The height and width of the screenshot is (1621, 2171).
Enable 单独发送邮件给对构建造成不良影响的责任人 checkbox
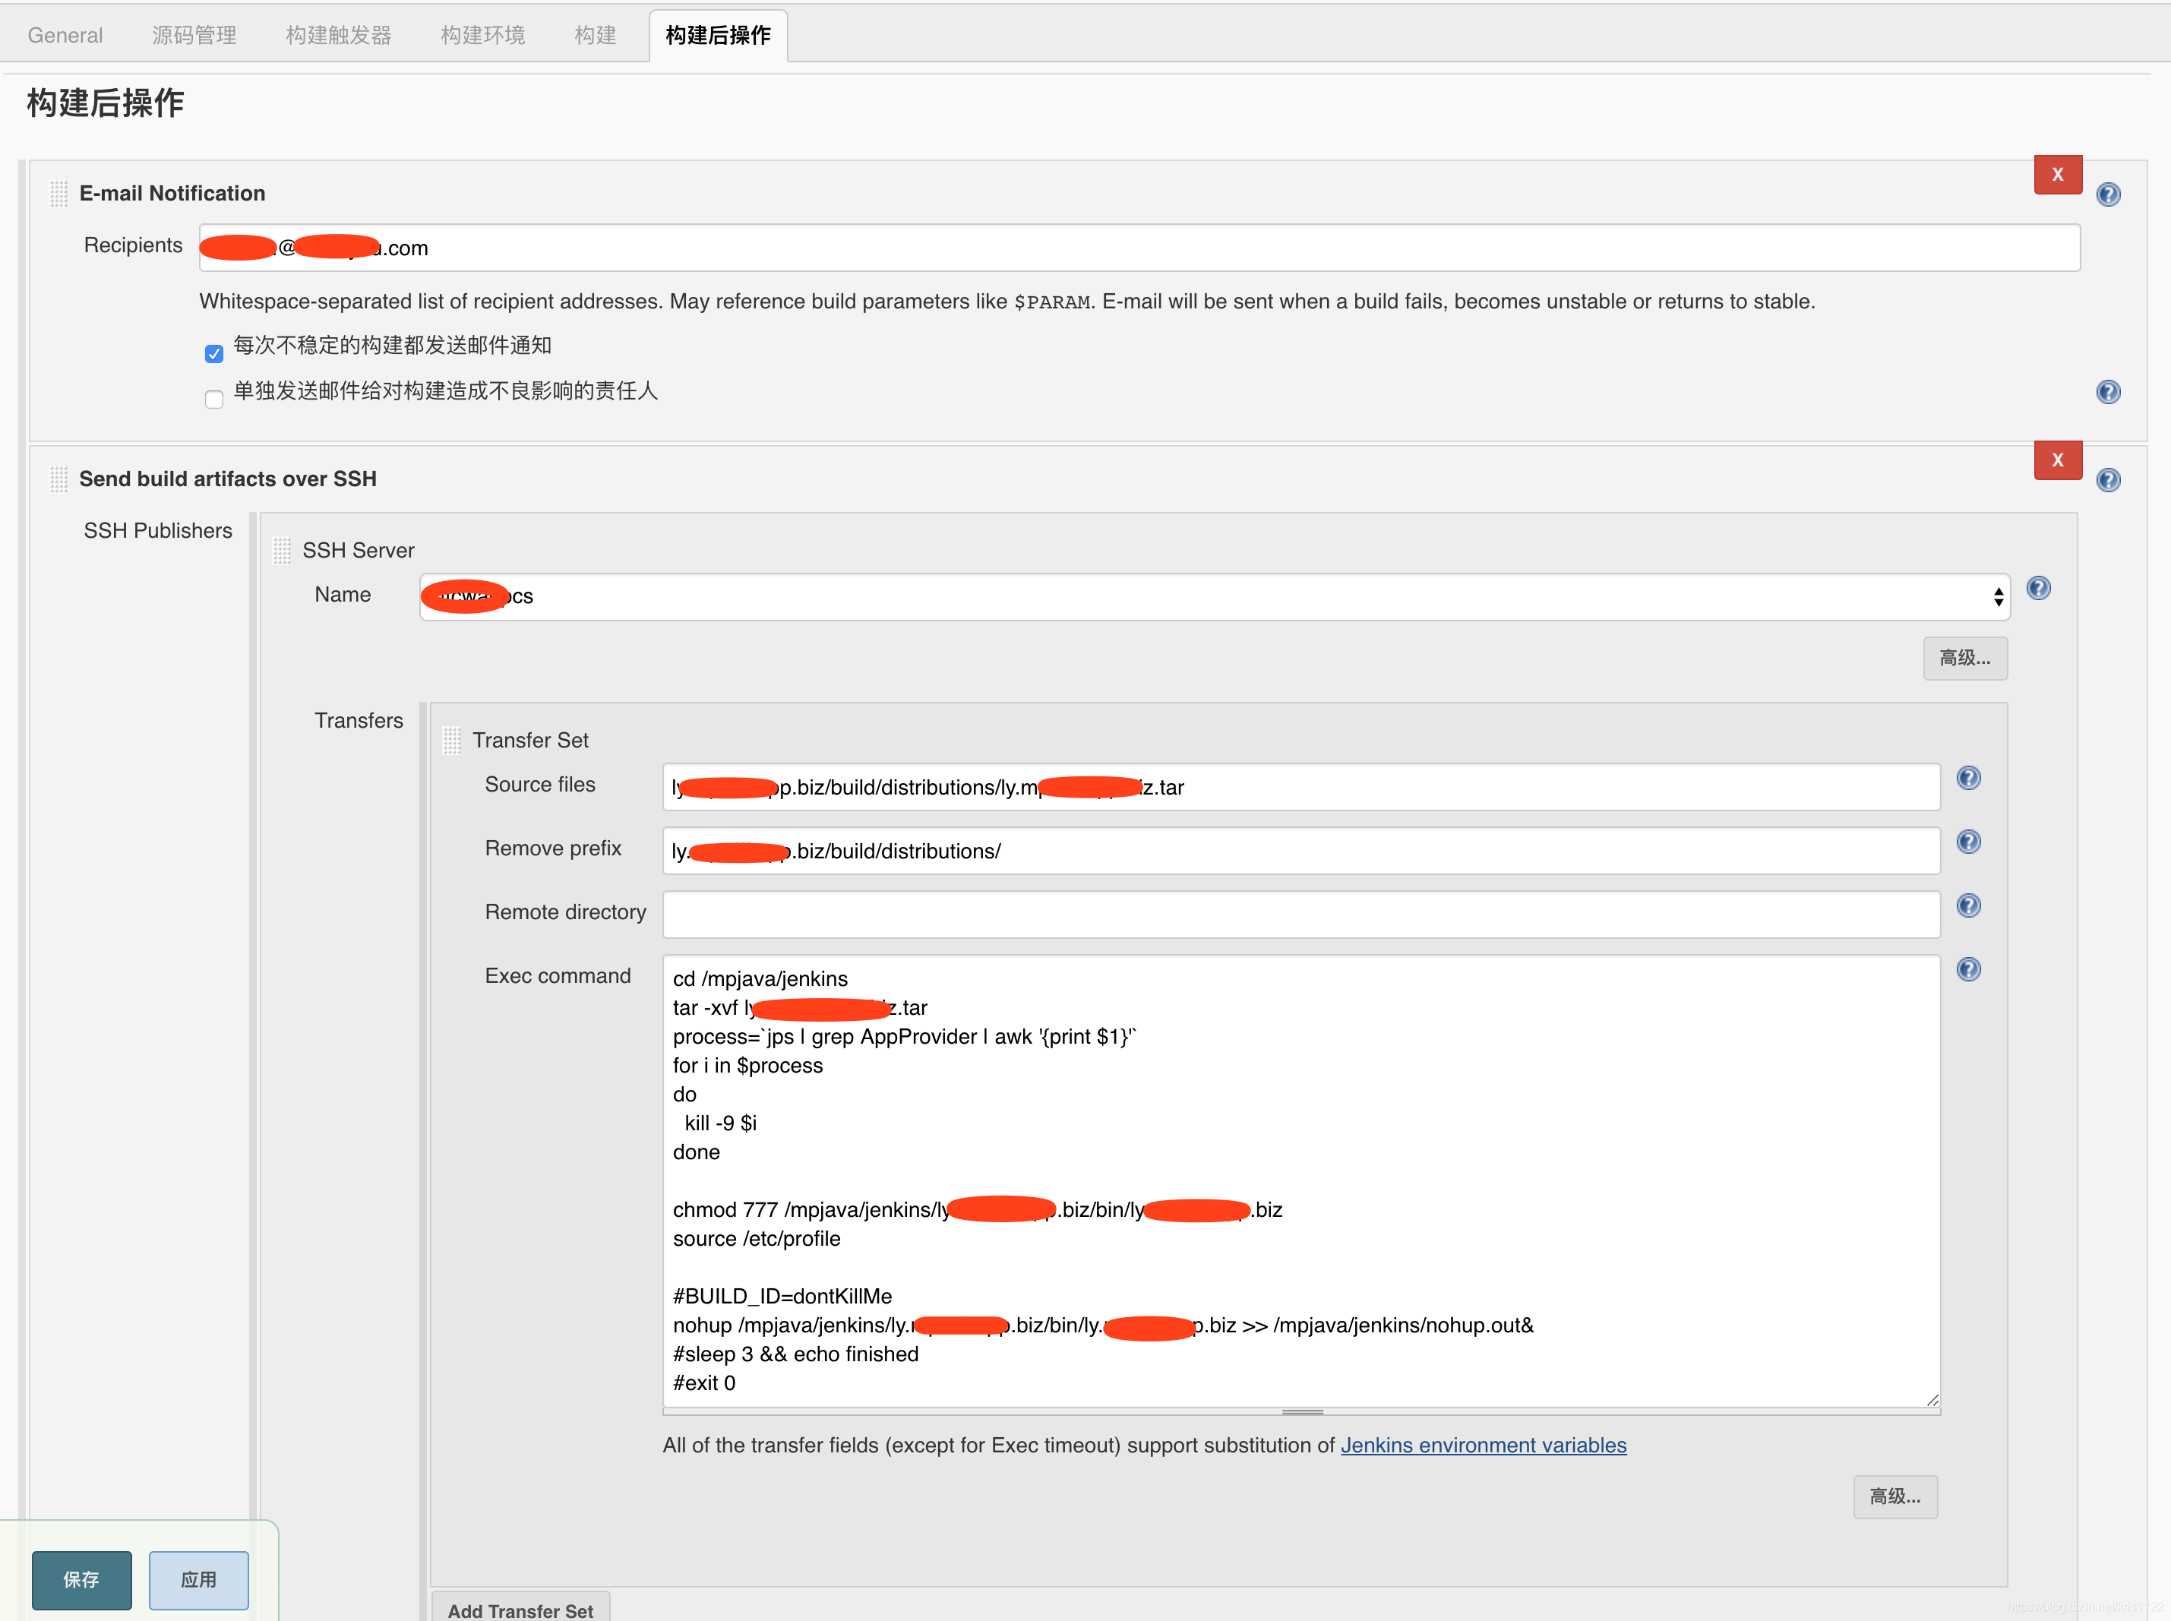click(x=214, y=400)
